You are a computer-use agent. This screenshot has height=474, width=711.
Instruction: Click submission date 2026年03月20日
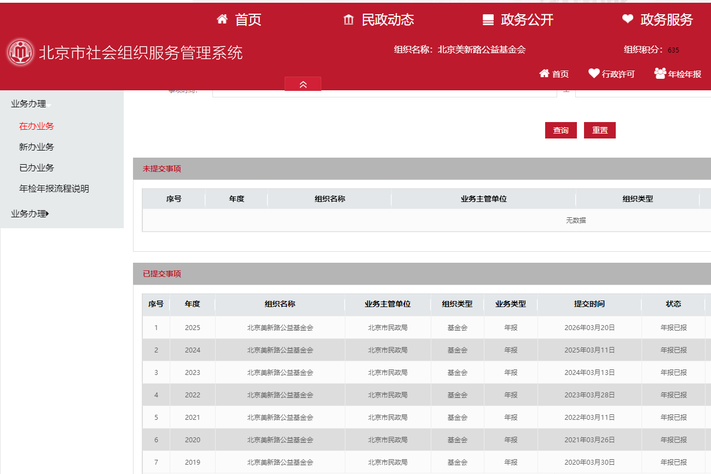(589, 327)
